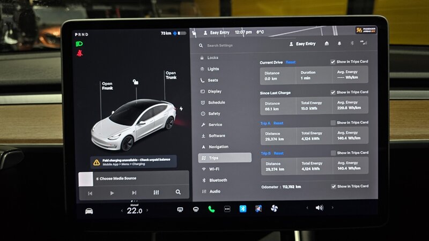The image size is (429, 241).
Task: Open the Display settings section
Action: tap(214, 91)
